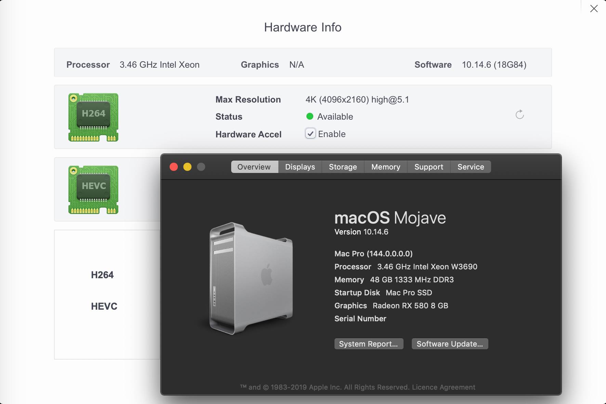Click the Available status text
Viewport: 606px width, 404px height.
coord(335,117)
